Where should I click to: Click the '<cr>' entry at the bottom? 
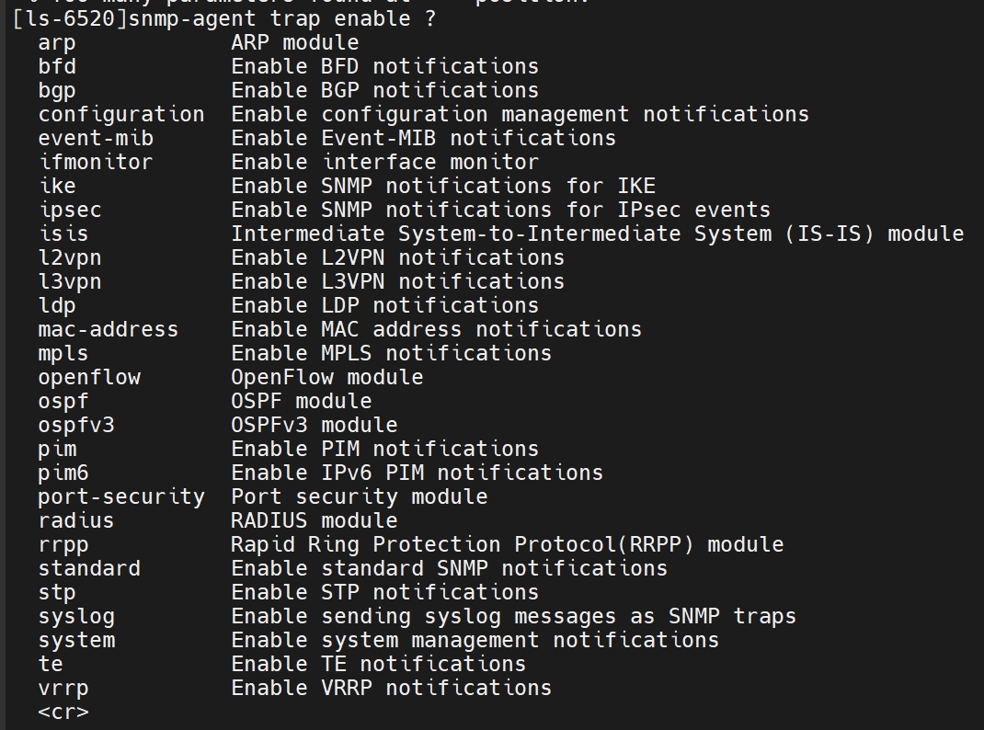[63, 713]
